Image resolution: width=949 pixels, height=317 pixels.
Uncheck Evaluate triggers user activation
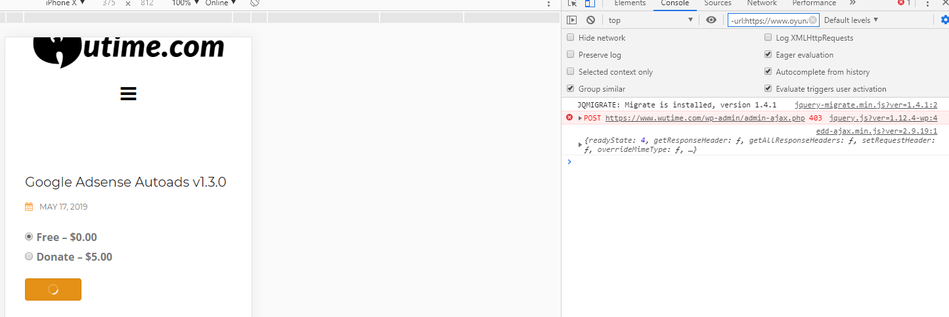tap(768, 89)
